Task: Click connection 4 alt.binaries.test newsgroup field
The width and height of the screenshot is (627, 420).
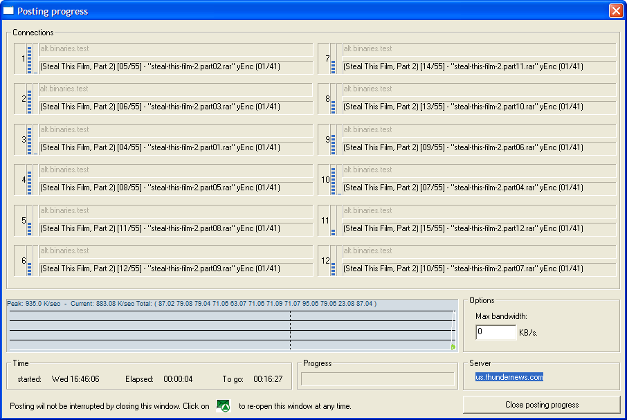Action: pos(176,170)
